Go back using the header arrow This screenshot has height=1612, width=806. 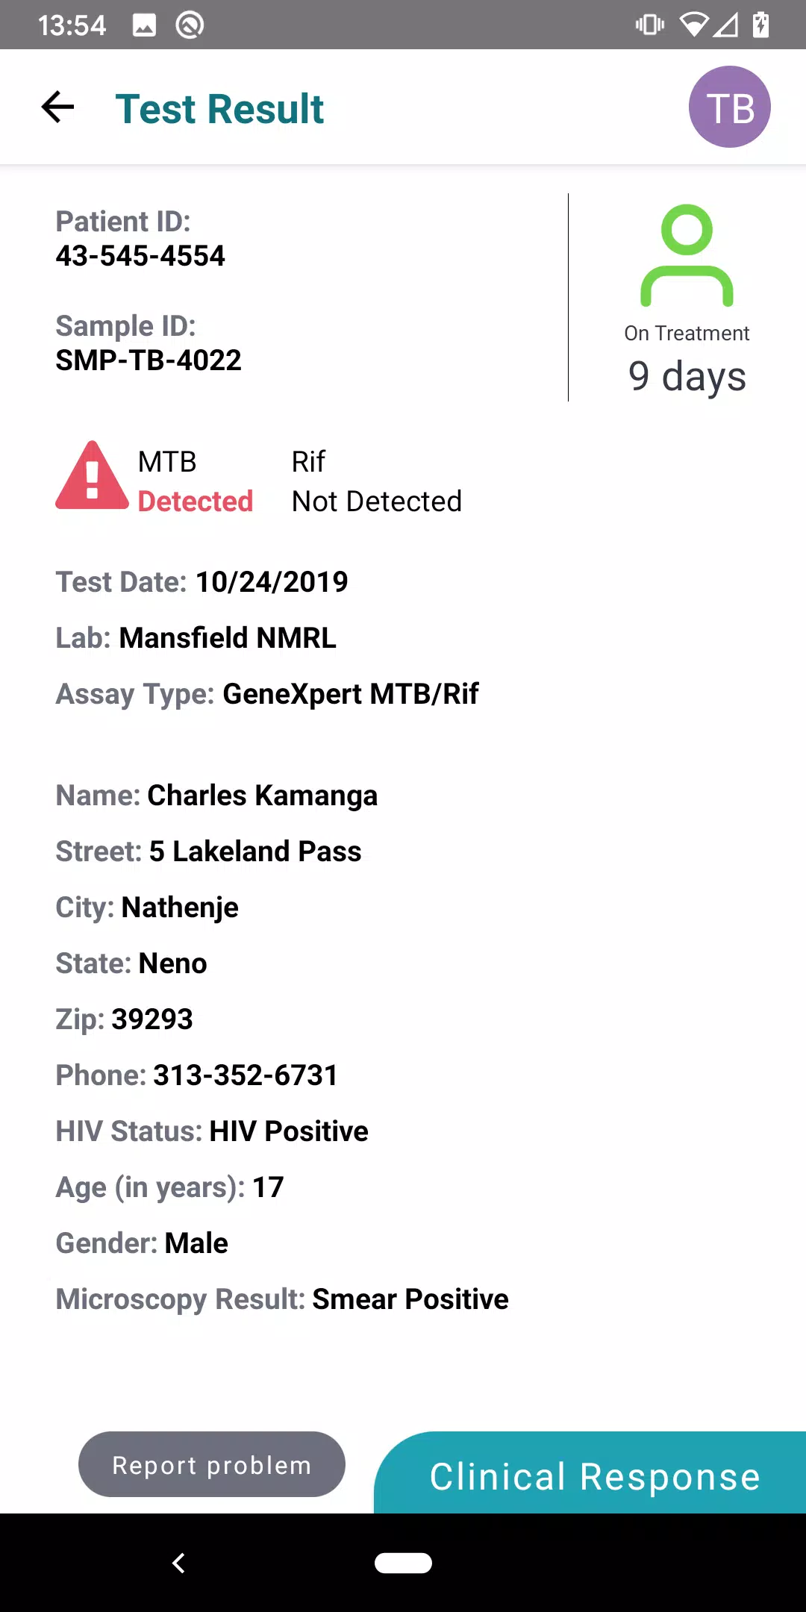[57, 107]
